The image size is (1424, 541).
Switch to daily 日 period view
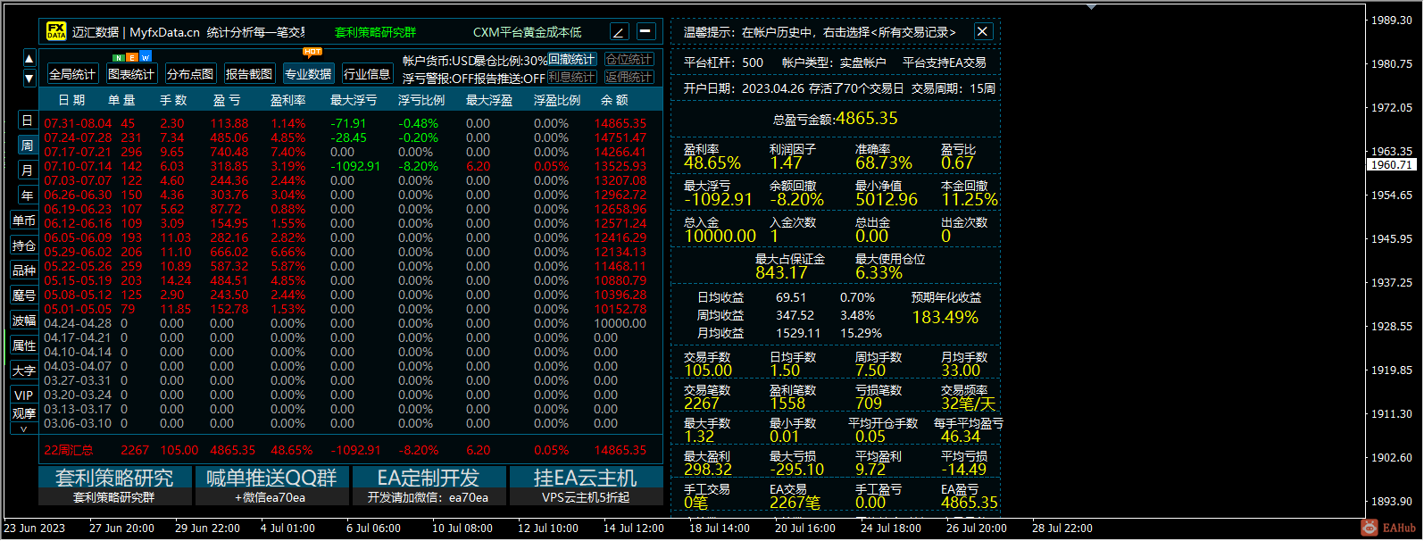pyautogui.click(x=27, y=121)
